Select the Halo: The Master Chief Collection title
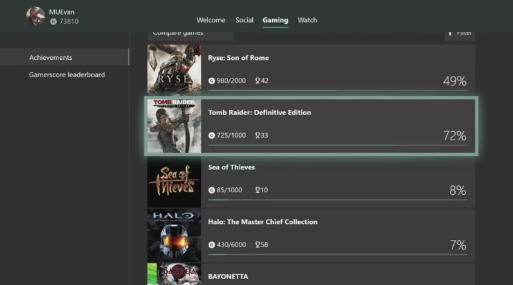The height and width of the screenshot is (285, 513). [263, 221]
